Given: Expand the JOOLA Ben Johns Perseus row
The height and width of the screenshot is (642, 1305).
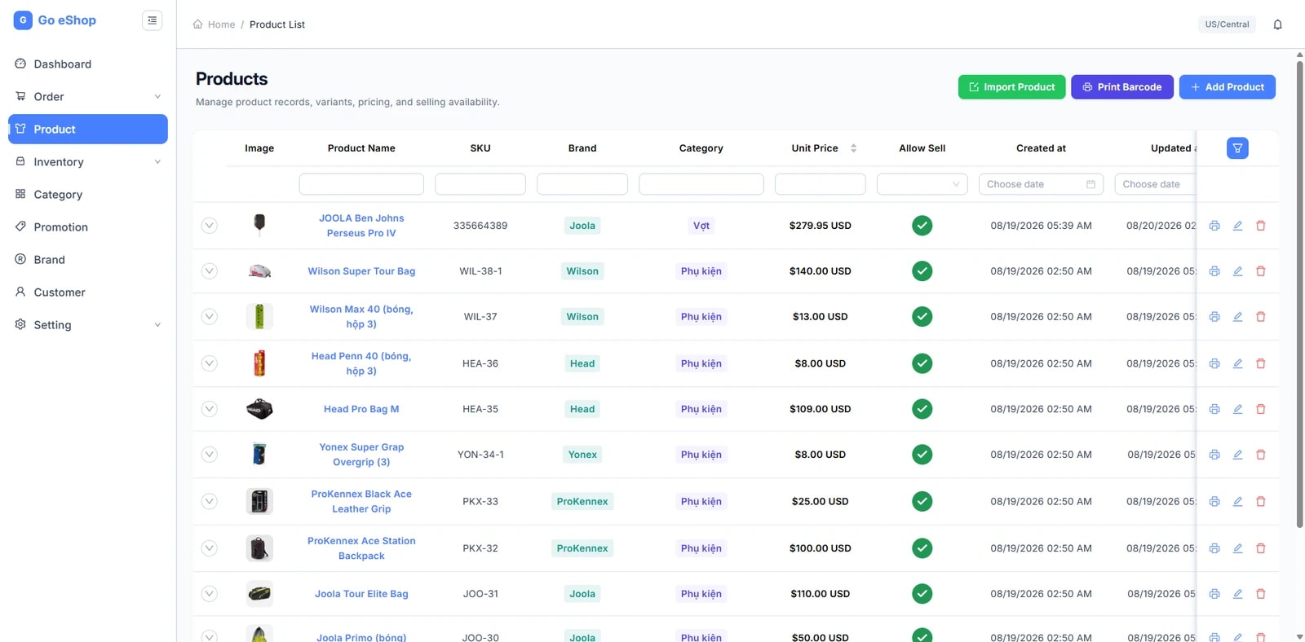Looking at the screenshot, I should pos(210,226).
